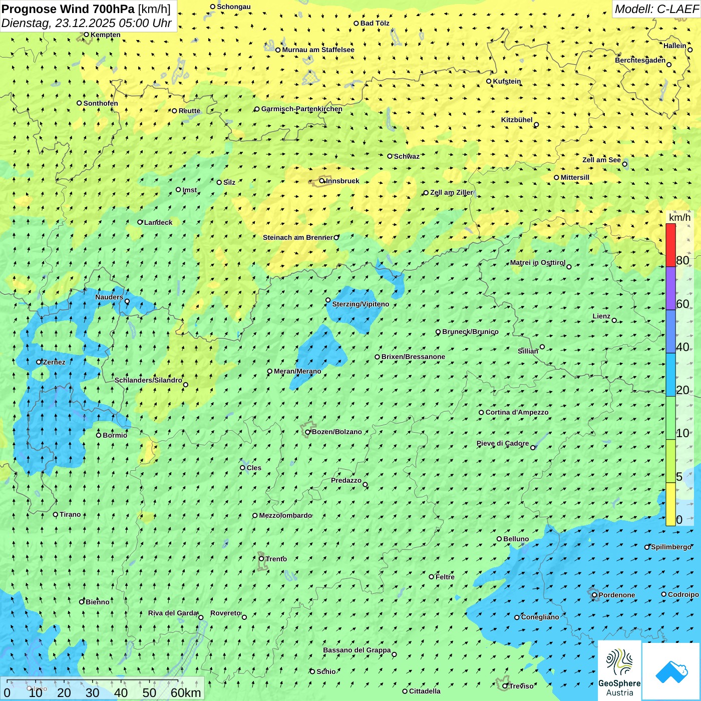Click the Riva del Garda marker circle
This screenshot has height=701, width=701.
[201, 617]
